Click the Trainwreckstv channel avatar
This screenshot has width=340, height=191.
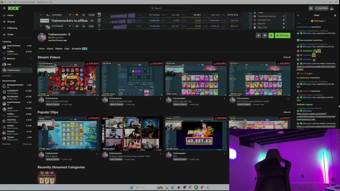tap(42, 37)
